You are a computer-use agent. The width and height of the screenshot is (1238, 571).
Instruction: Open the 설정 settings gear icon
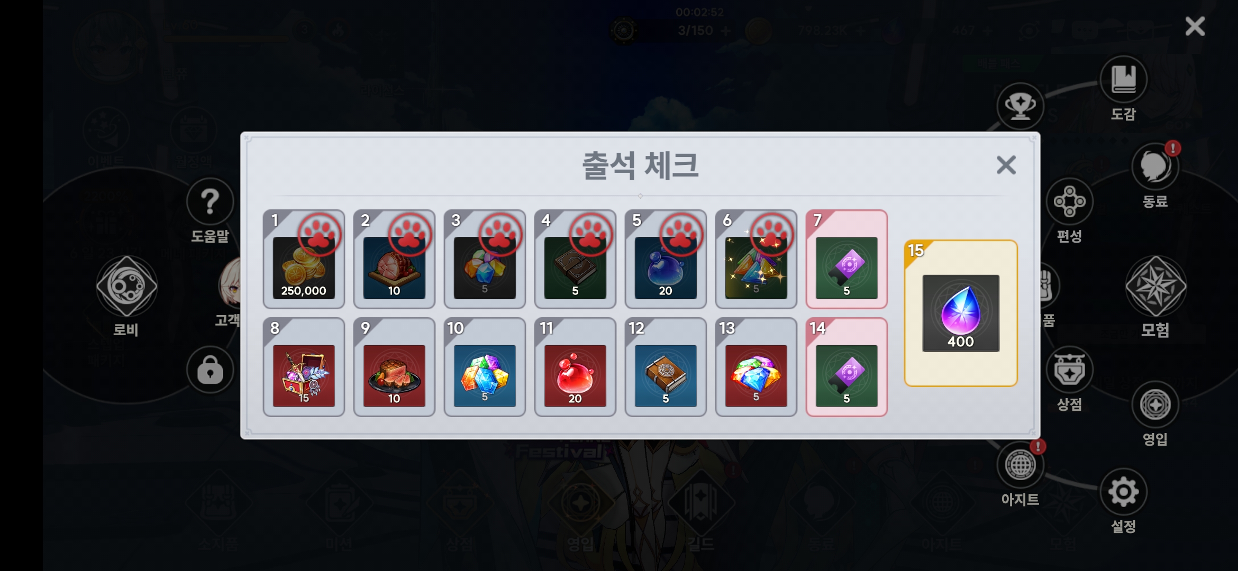1123,492
